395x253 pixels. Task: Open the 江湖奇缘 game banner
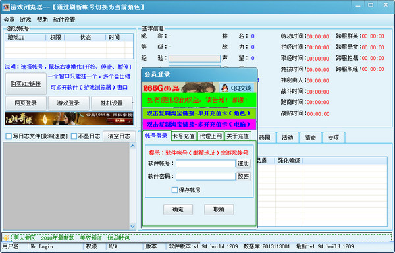pos(69,119)
